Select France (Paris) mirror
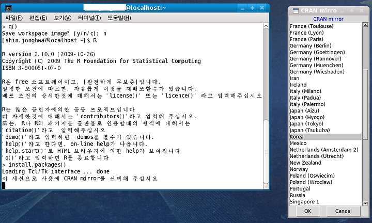The width and height of the screenshot is (372, 223). click(326, 39)
